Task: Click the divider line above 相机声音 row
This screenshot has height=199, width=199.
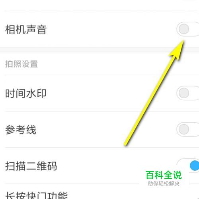Action: point(102,11)
